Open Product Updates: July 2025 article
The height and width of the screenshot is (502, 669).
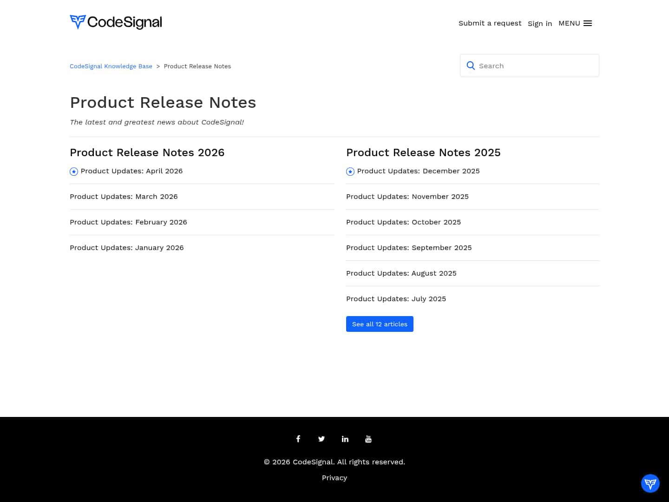coord(396,299)
